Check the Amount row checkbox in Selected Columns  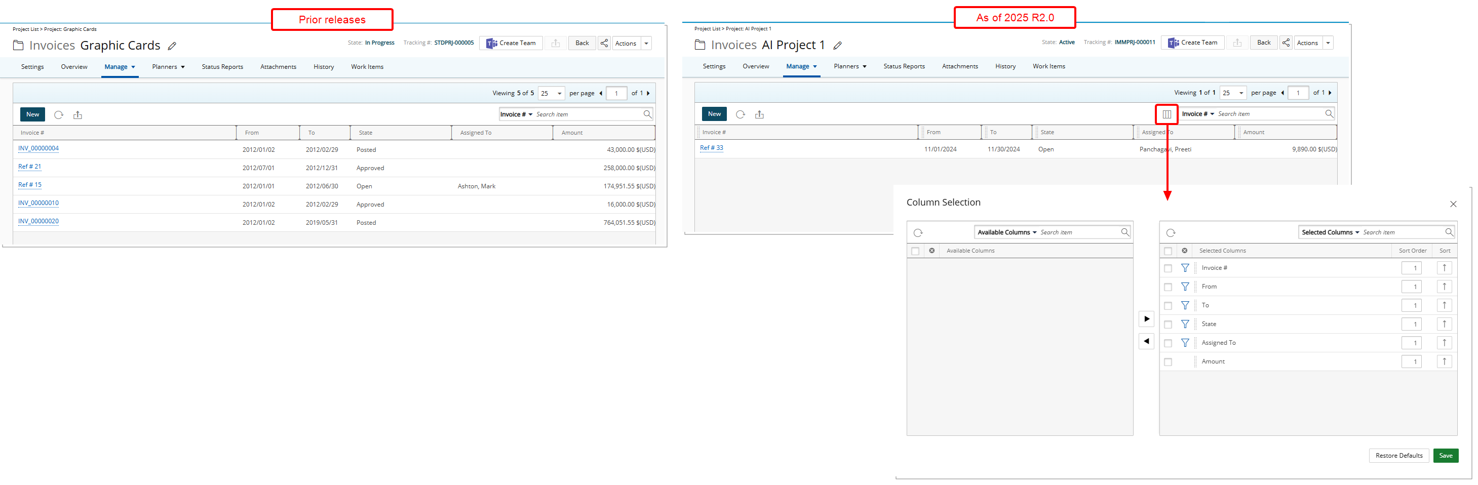pyautogui.click(x=1168, y=362)
